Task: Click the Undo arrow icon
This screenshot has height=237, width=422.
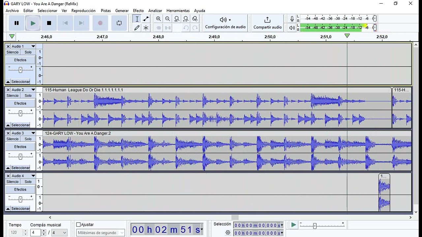Action: [186, 28]
